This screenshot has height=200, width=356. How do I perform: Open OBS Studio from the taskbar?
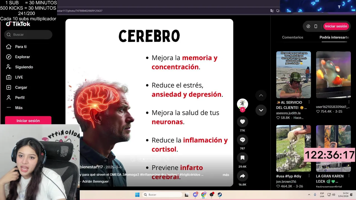(212, 195)
